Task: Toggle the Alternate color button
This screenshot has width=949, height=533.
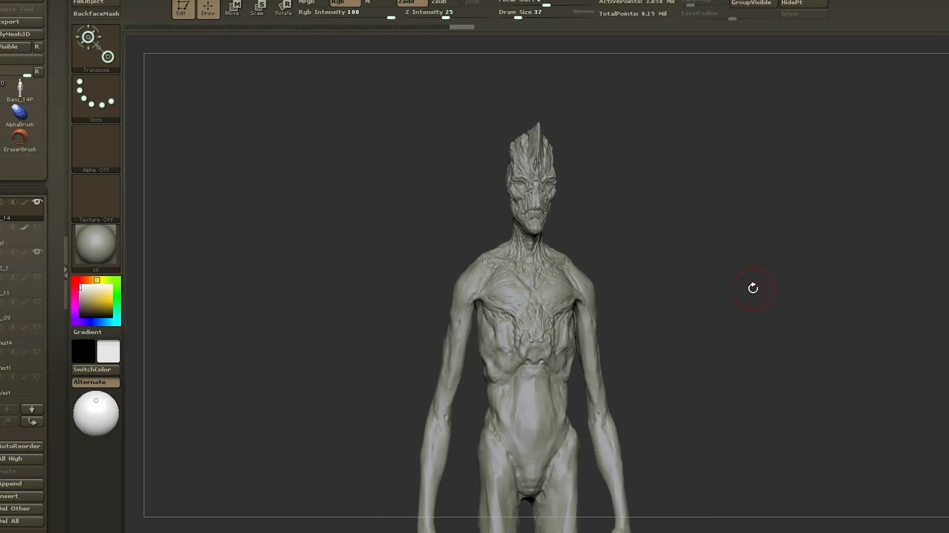Action: (x=96, y=382)
